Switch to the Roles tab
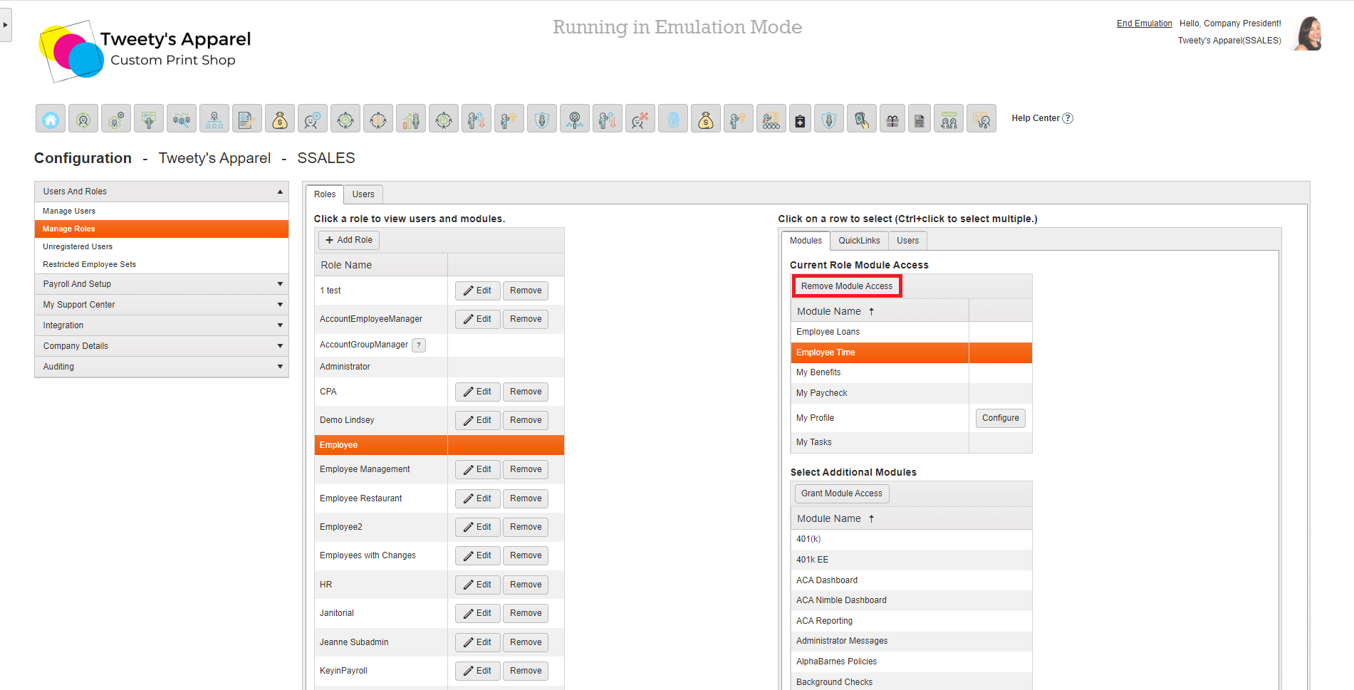1354x690 pixels. click(x=325, y=194)
